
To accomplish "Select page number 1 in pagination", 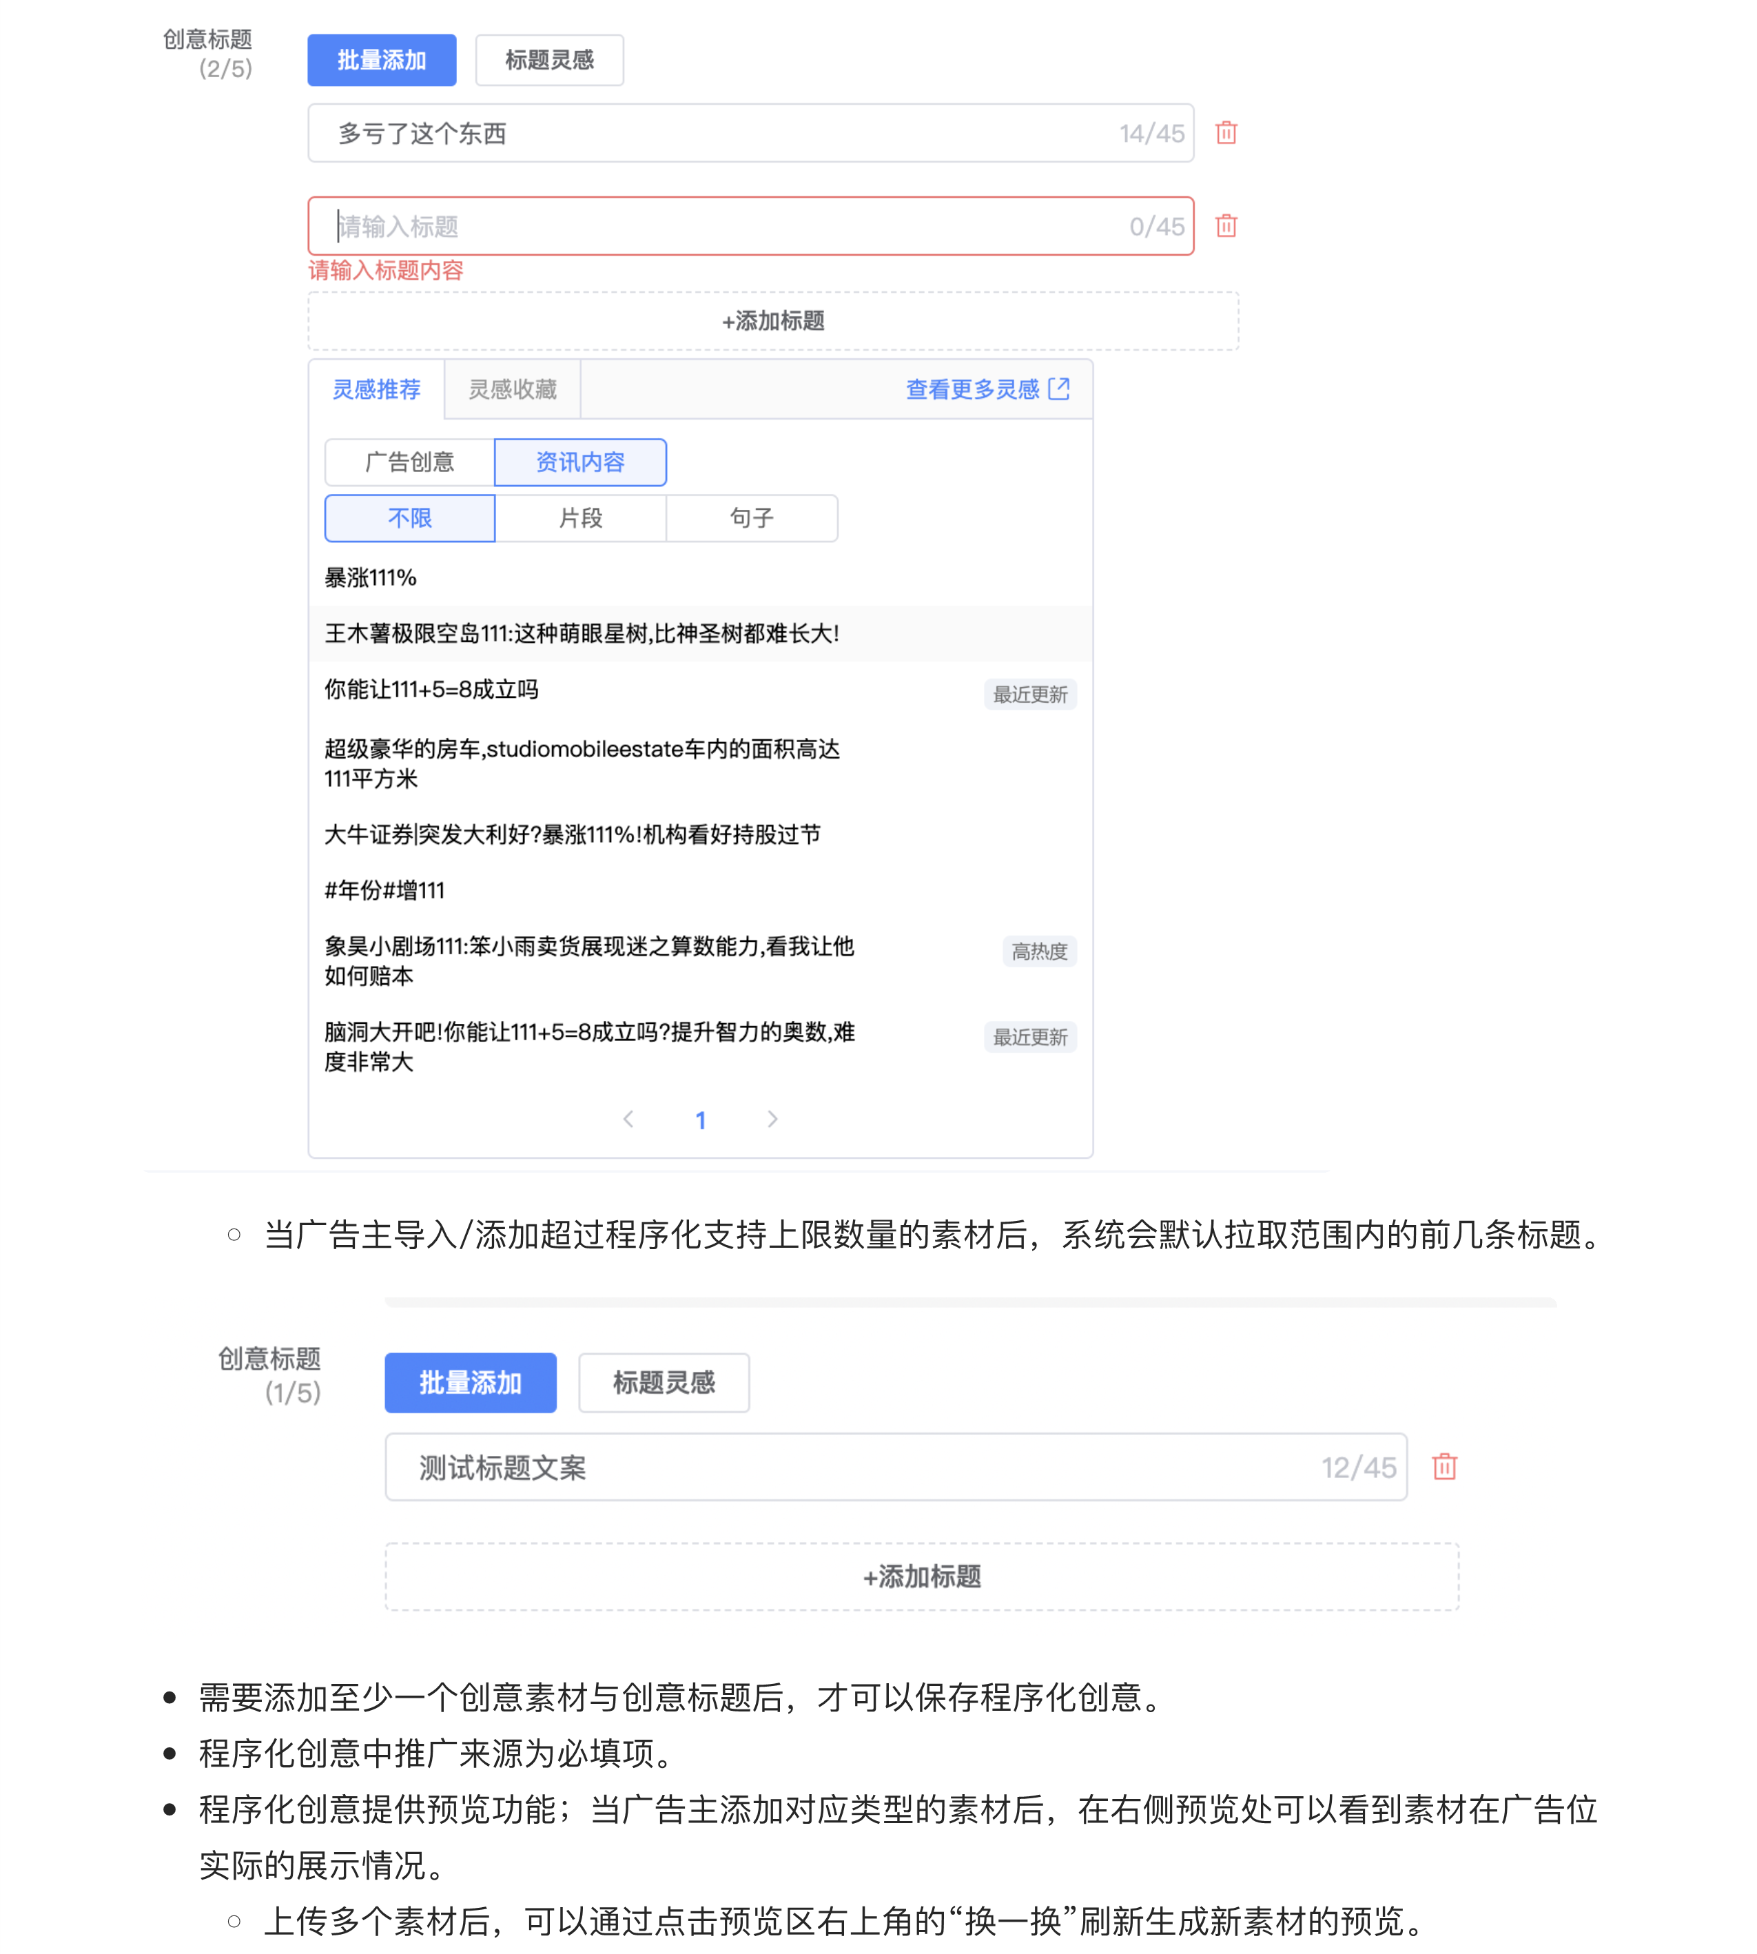I will 701,1120.
